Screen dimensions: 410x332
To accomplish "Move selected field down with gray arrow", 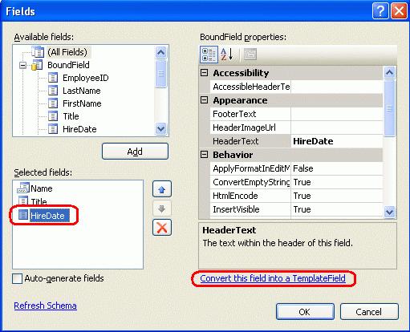I will [x=162, y=209].
